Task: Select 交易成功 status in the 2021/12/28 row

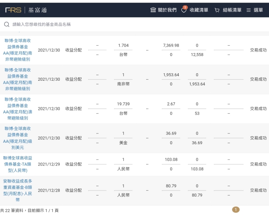Action: [x=258, y=190]
